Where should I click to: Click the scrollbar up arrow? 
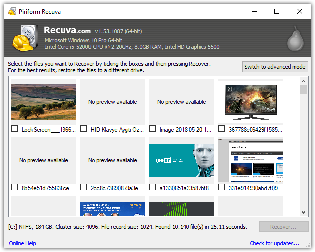click(x=304, y=81)
